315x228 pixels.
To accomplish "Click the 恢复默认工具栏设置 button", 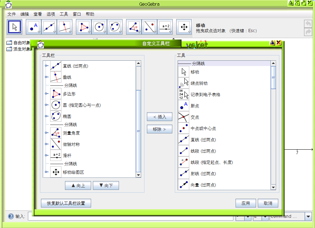I will [x=66, y=203].
